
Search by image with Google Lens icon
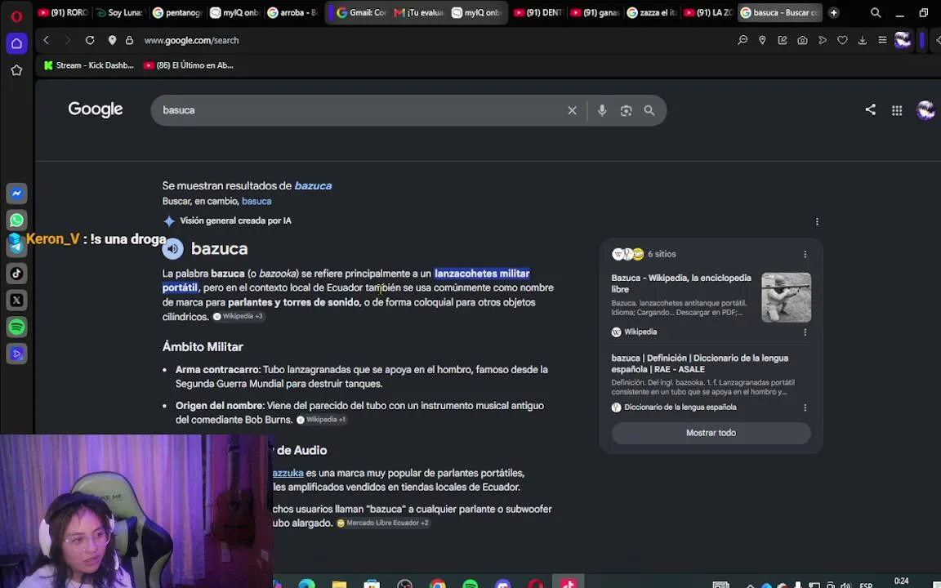tap(626, 110)
